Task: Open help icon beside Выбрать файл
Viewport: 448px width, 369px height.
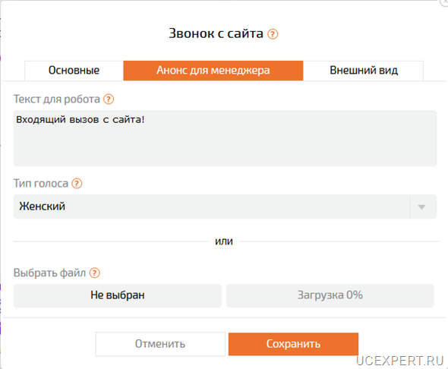Action: pyautogui.click(x=95, y=273)
